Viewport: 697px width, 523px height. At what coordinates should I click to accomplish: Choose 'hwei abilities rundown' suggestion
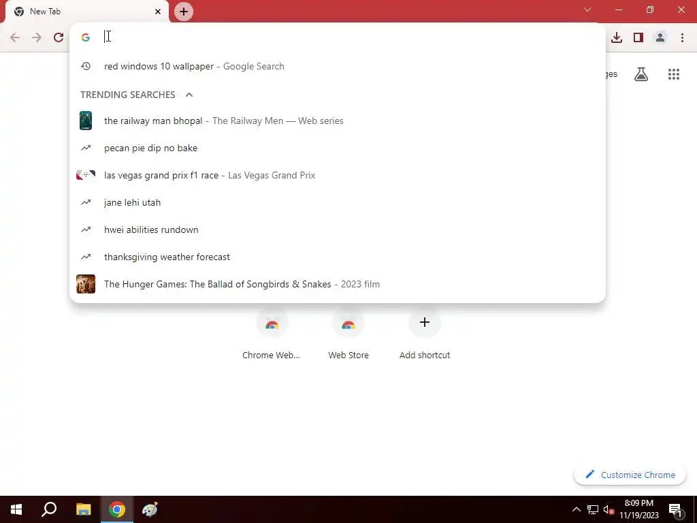click(338, 229)
